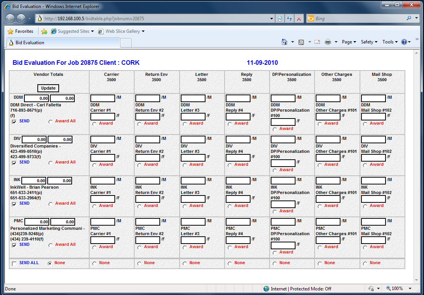Click the Home icon in command bar
Viewport: 424px width, 295px height.
click(x=284, y=42)
